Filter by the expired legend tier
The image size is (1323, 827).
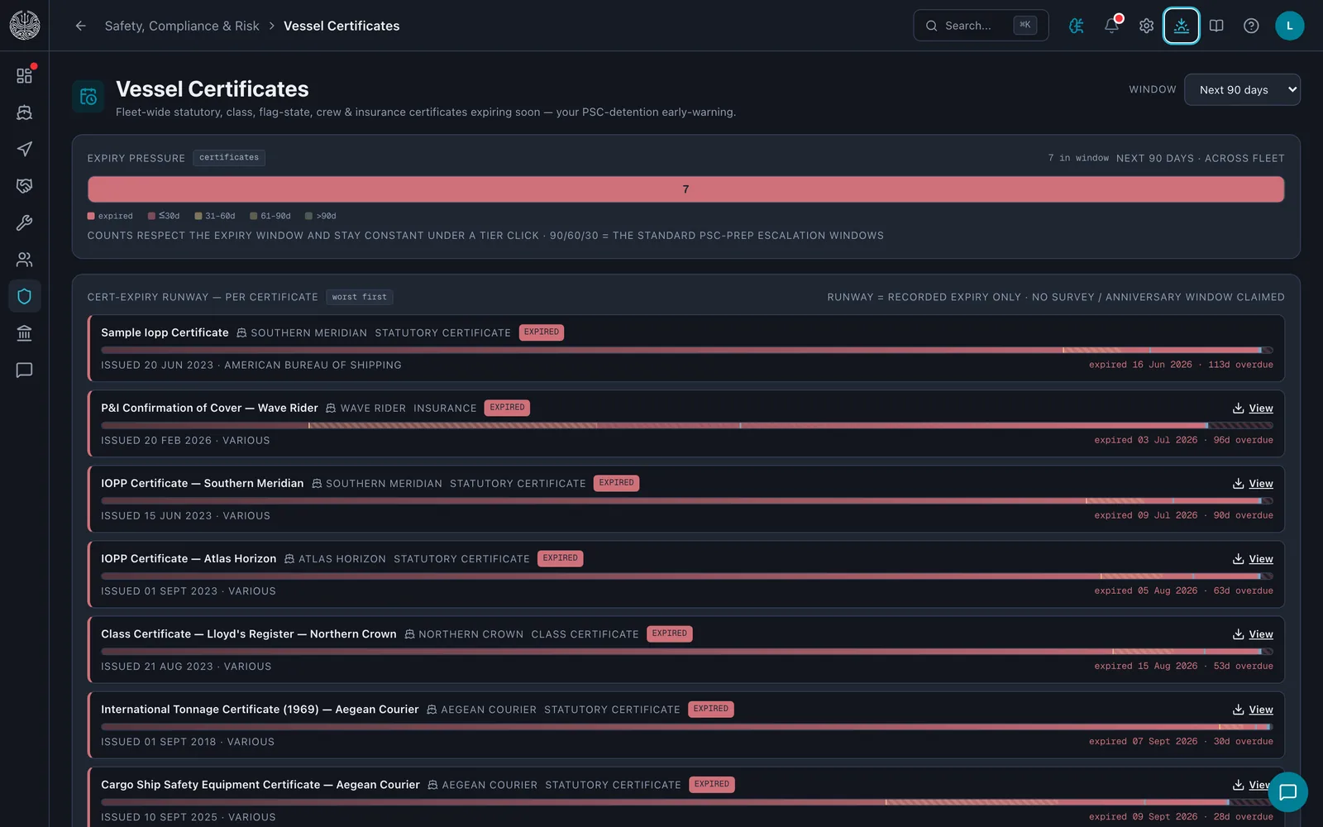[x=110, y=216]
